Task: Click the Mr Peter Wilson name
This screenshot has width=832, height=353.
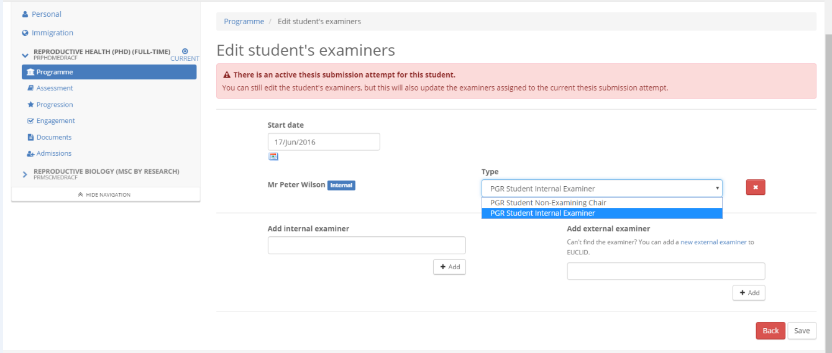Action: [296, 185]
